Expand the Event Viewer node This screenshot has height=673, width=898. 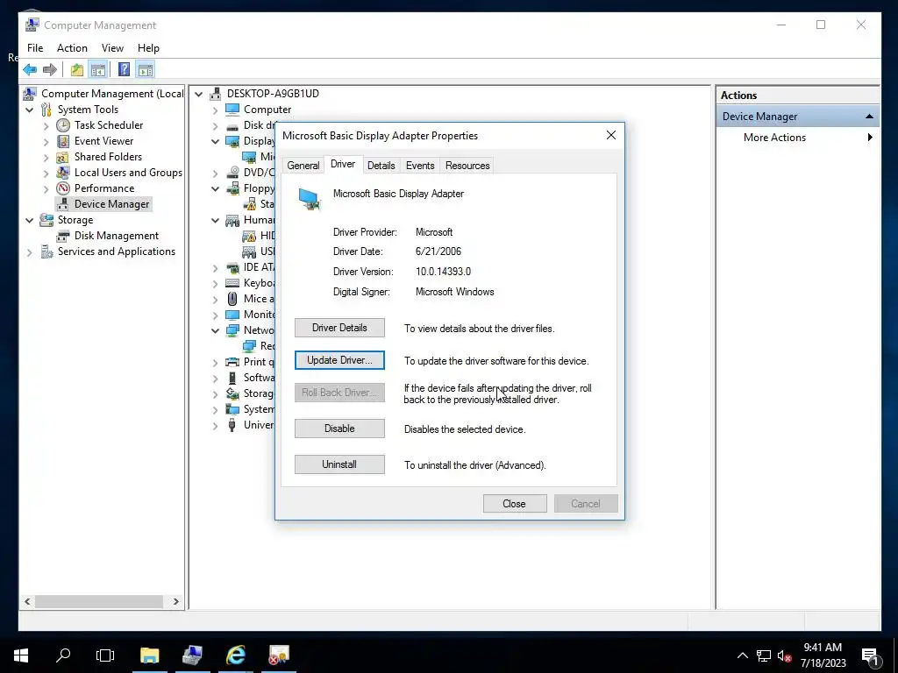(46, 141)
